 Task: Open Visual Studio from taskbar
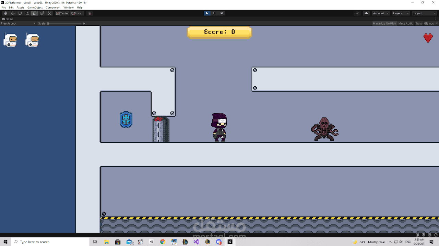[x=196, y=242]
